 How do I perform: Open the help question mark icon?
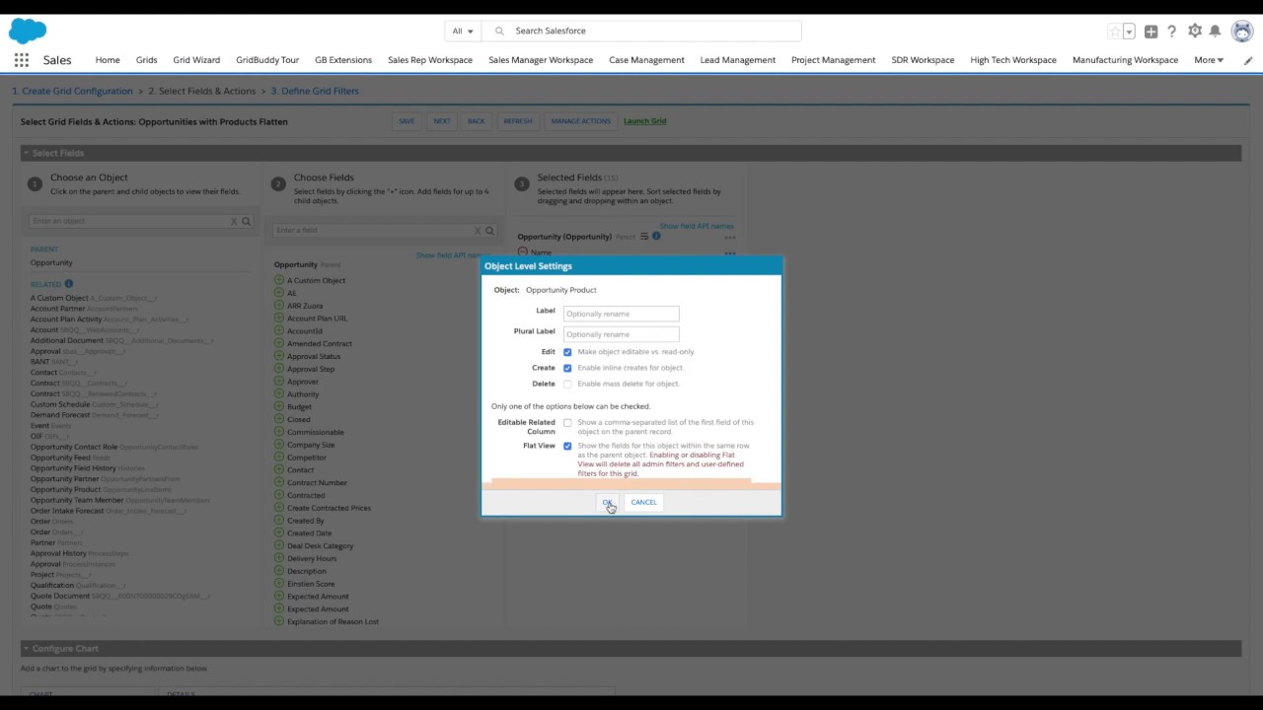click(x=1172, y=32)
